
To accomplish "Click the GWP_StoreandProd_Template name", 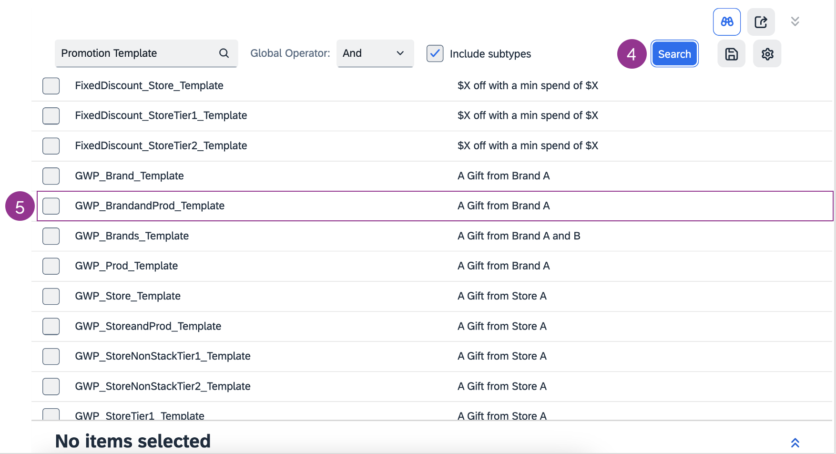I will click(x=148, y=326).
